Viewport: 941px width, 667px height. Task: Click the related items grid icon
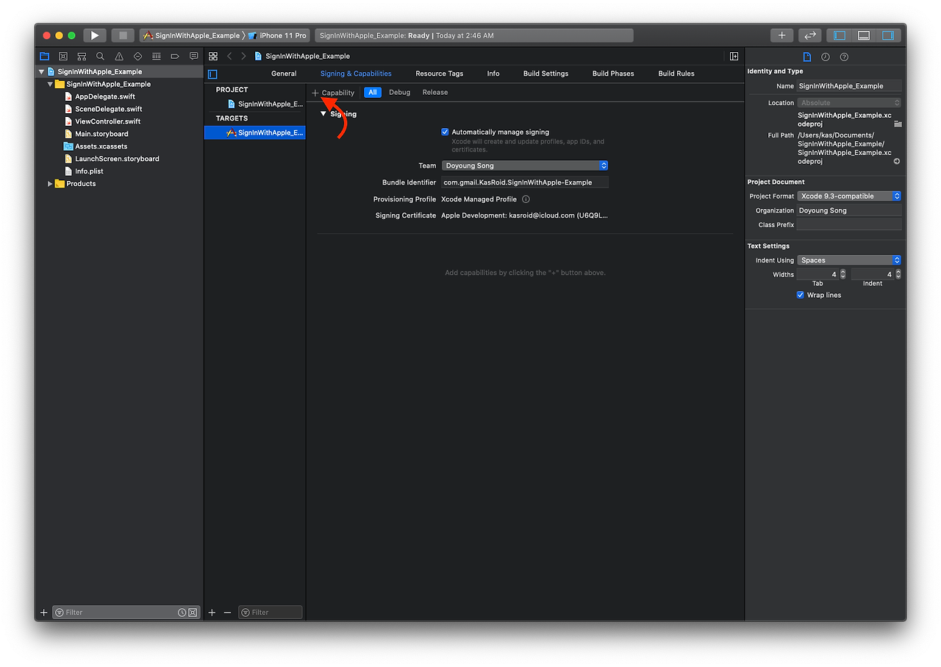(213, 56)
